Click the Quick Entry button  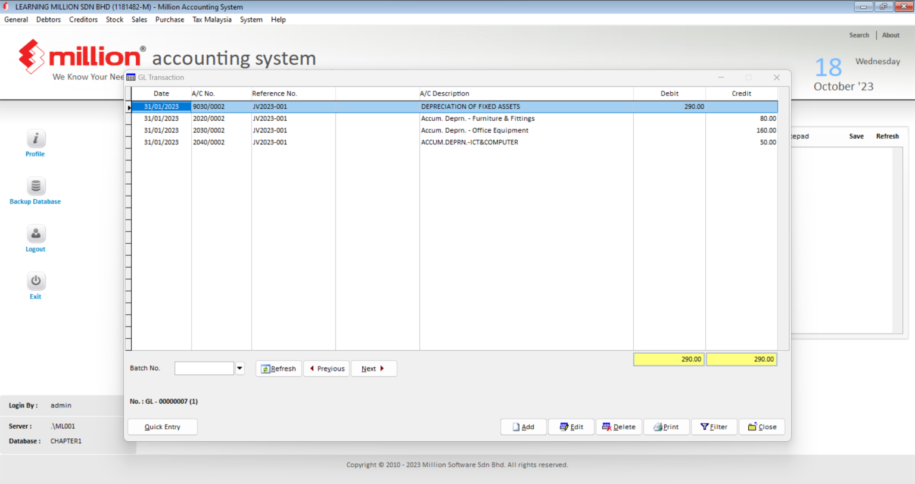point(162,426)
